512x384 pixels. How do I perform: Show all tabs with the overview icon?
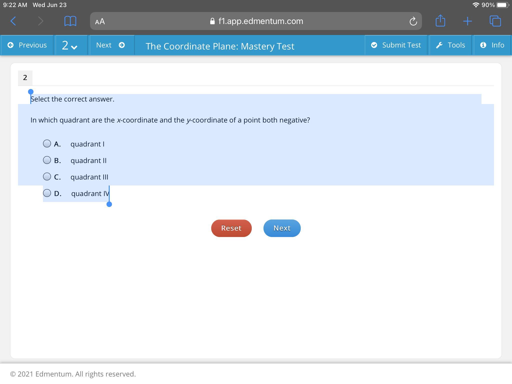495,21
